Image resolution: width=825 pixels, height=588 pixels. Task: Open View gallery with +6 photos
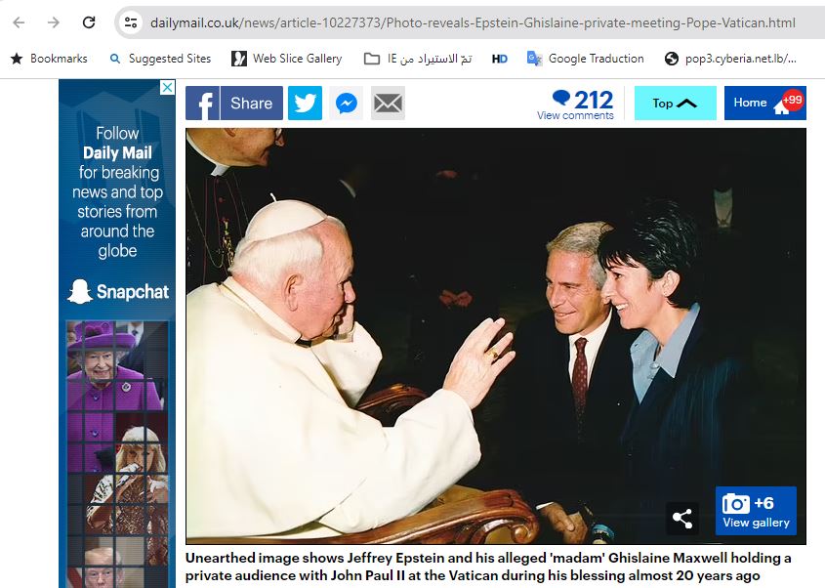[x=756, y=511]
